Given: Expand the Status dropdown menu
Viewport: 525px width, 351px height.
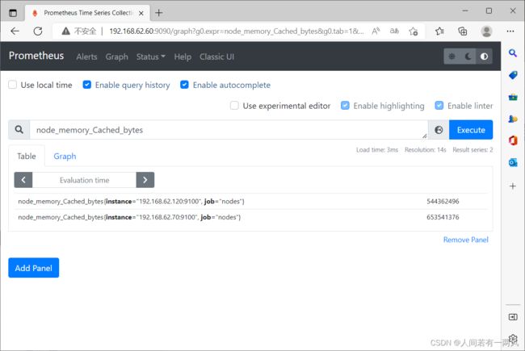Looking at the screenshot, I should (151, 56).
